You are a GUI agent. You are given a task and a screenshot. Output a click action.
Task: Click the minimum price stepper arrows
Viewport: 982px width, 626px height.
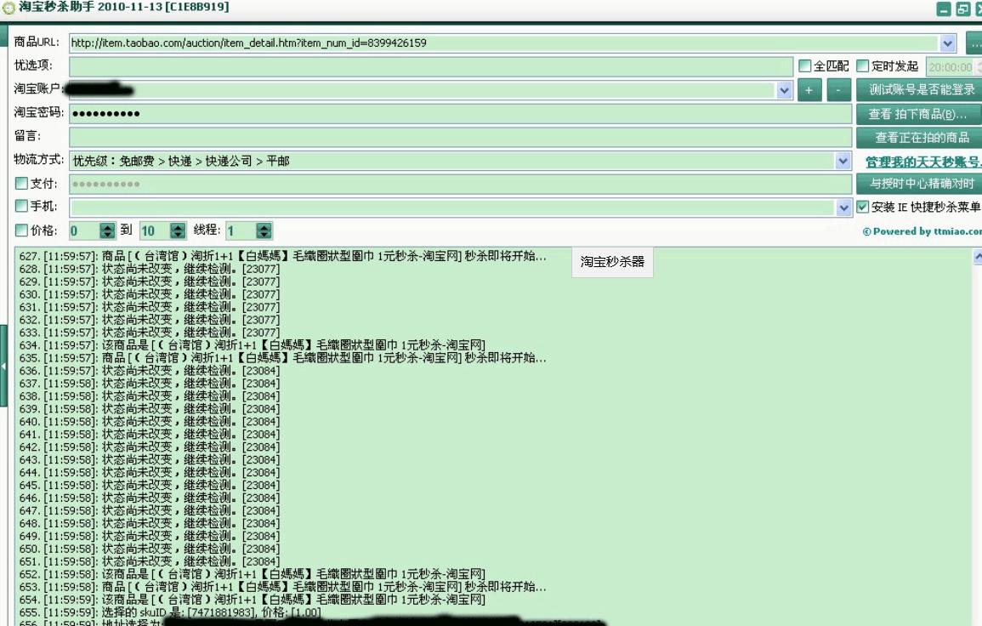coord(108,230)
